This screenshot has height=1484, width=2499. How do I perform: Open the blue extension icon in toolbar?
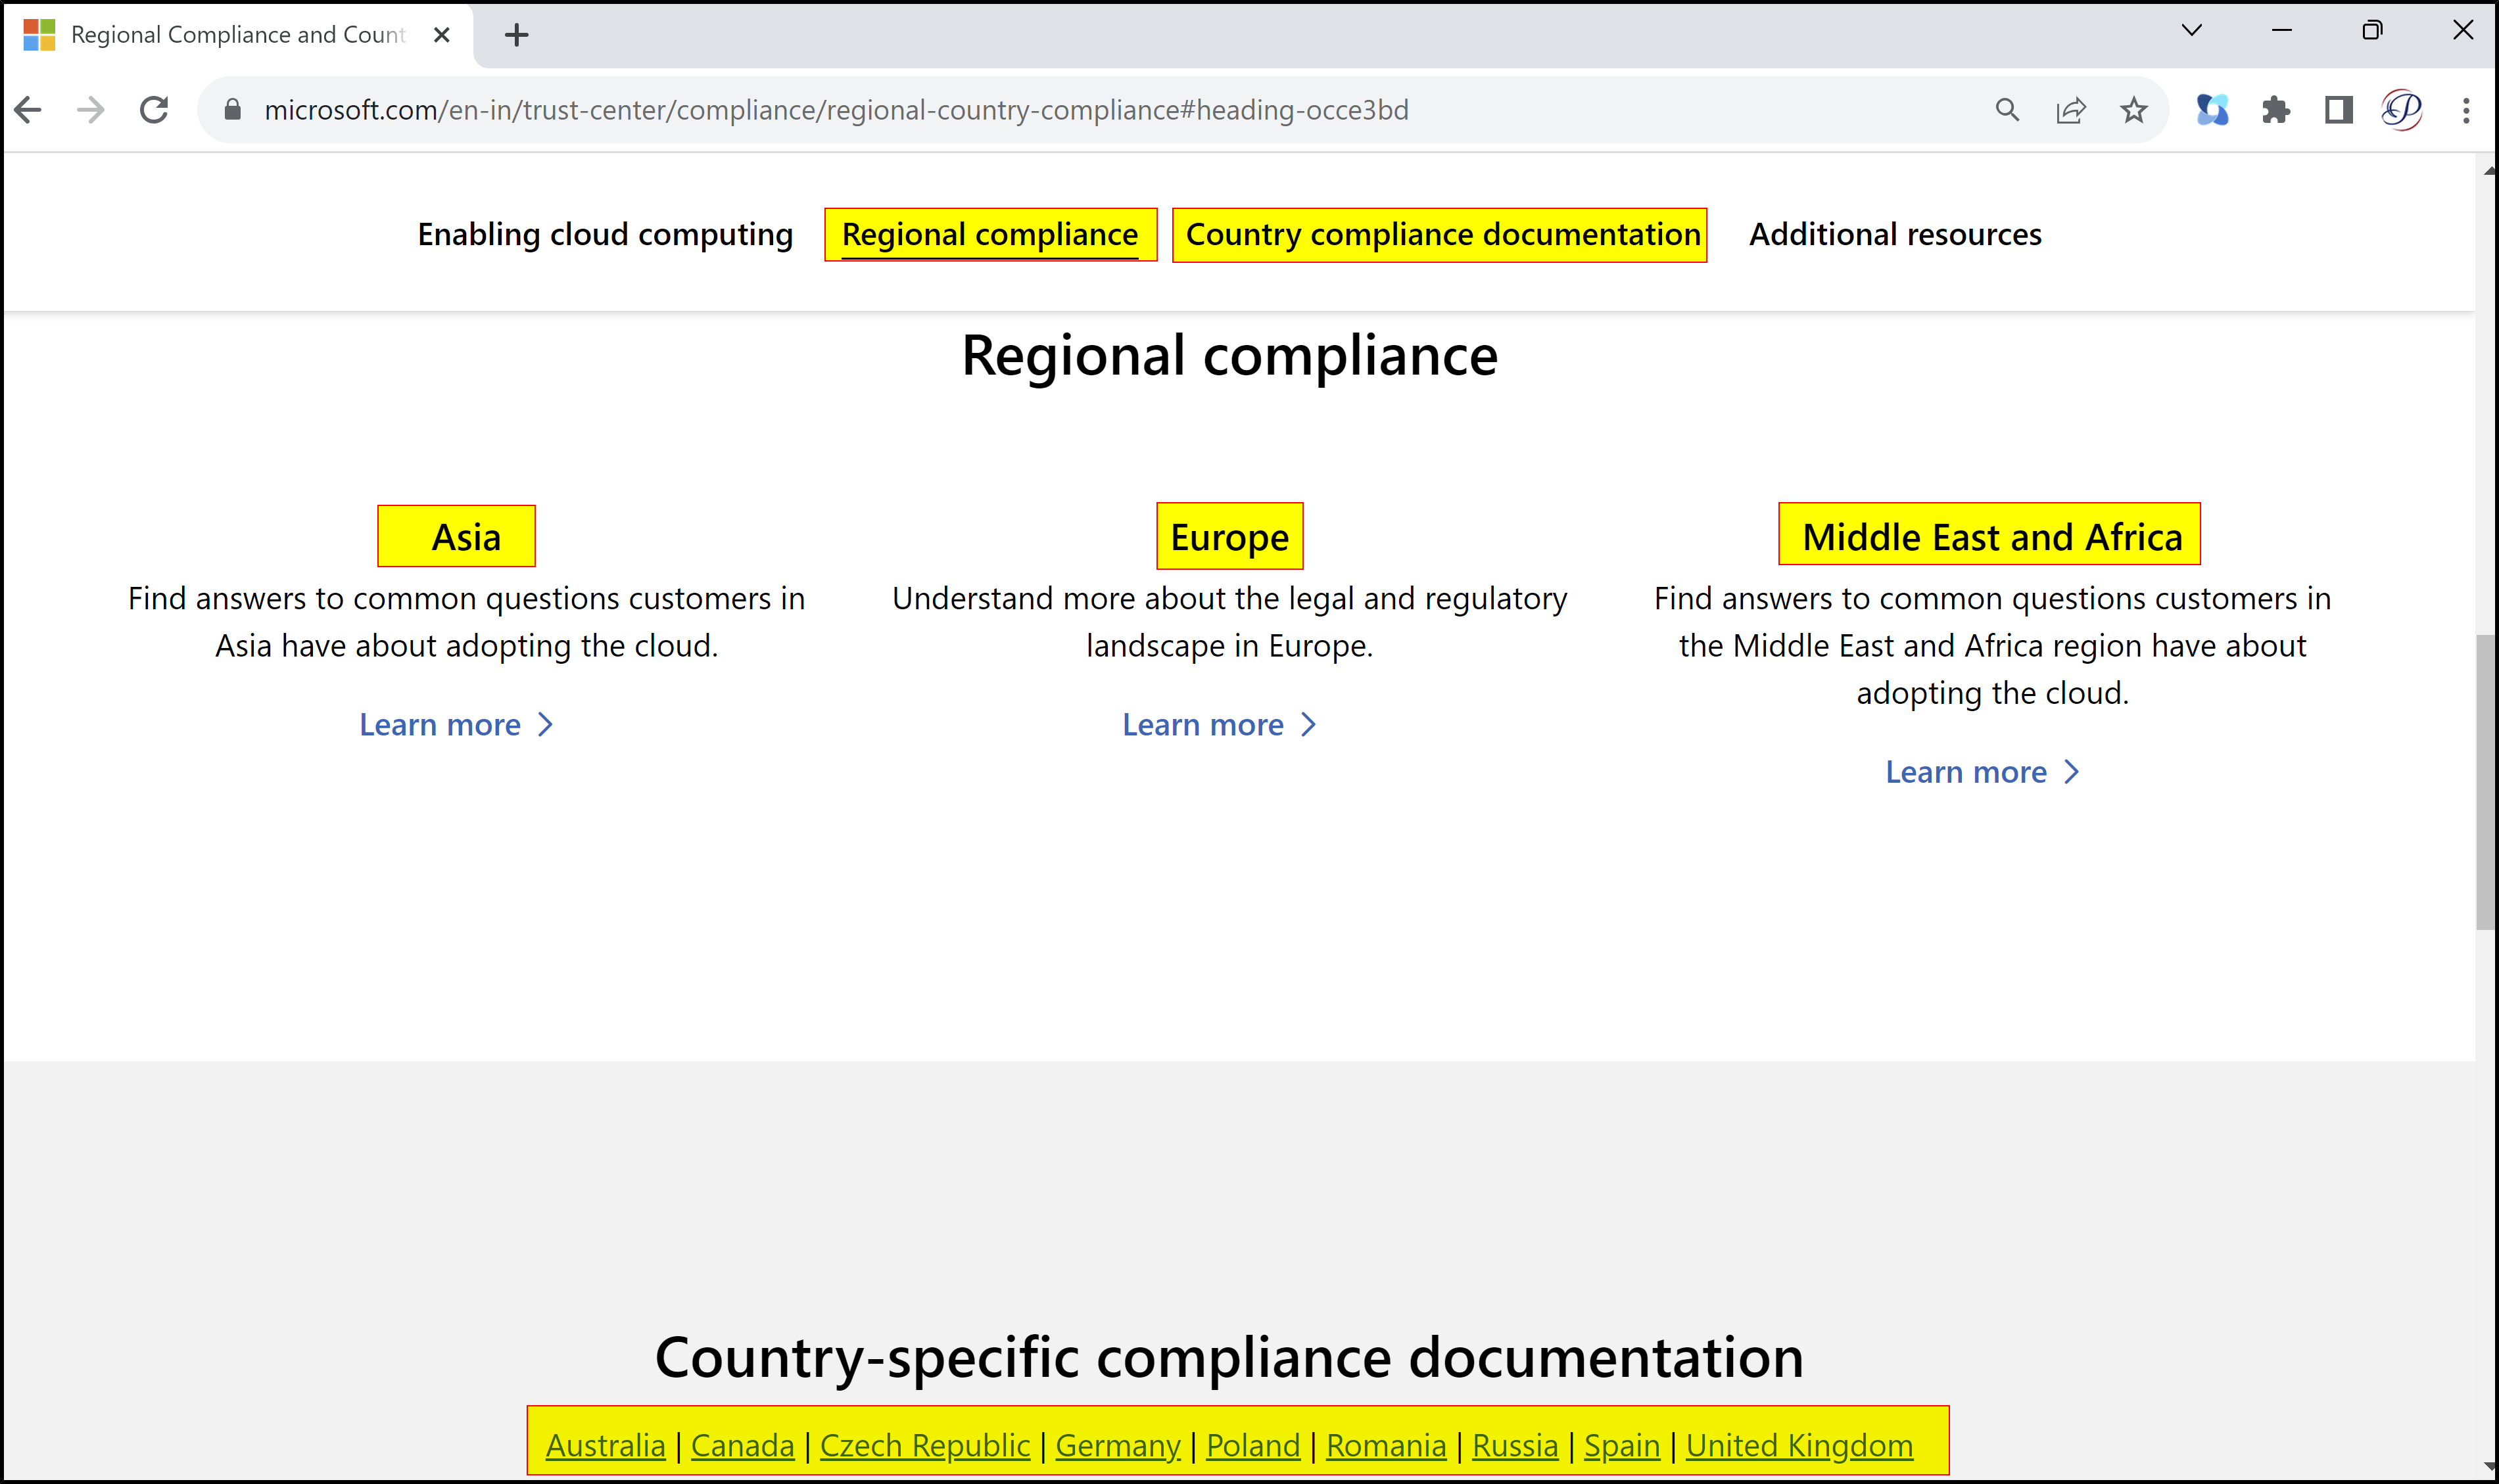pos(2212,110)
